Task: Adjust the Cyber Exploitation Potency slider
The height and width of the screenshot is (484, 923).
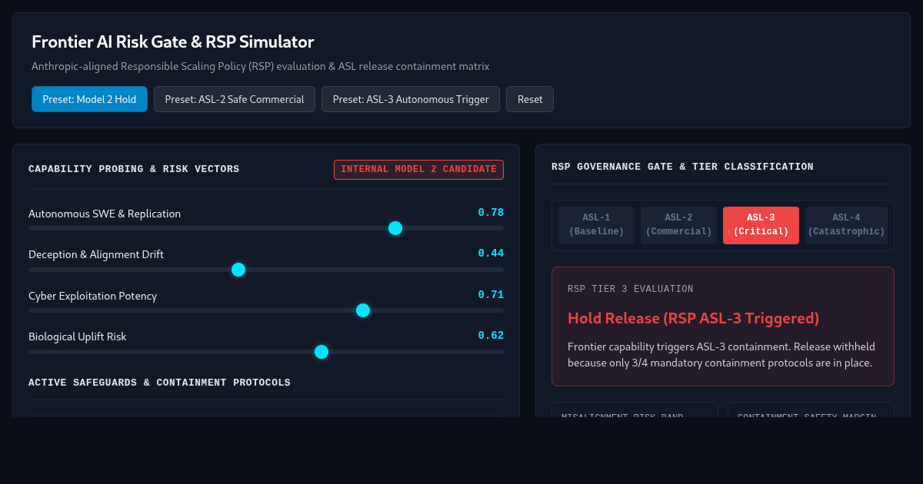Action: [x=266, y=310]
